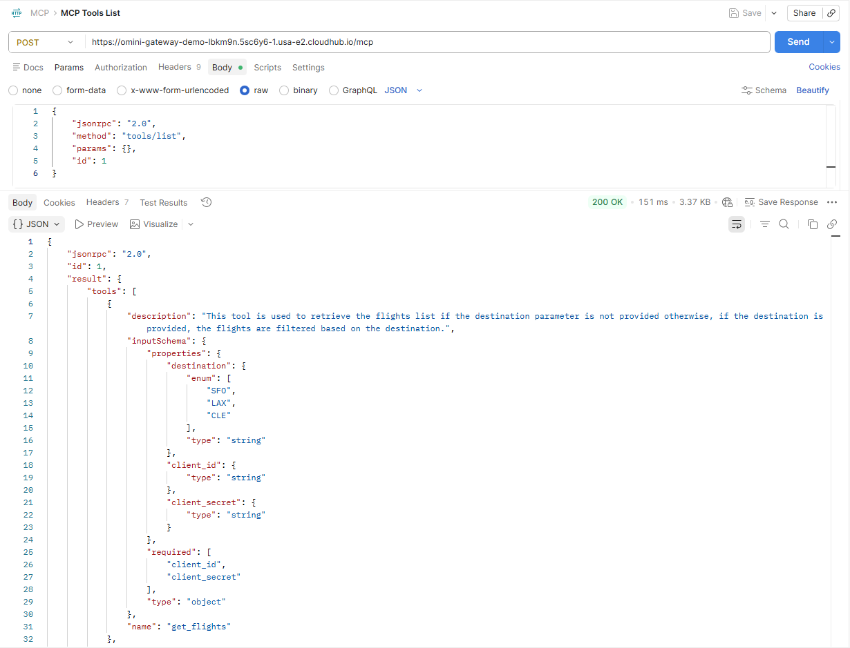Click the Beautify link
This screenshot has height=648, width=850.
coord(813,90)
